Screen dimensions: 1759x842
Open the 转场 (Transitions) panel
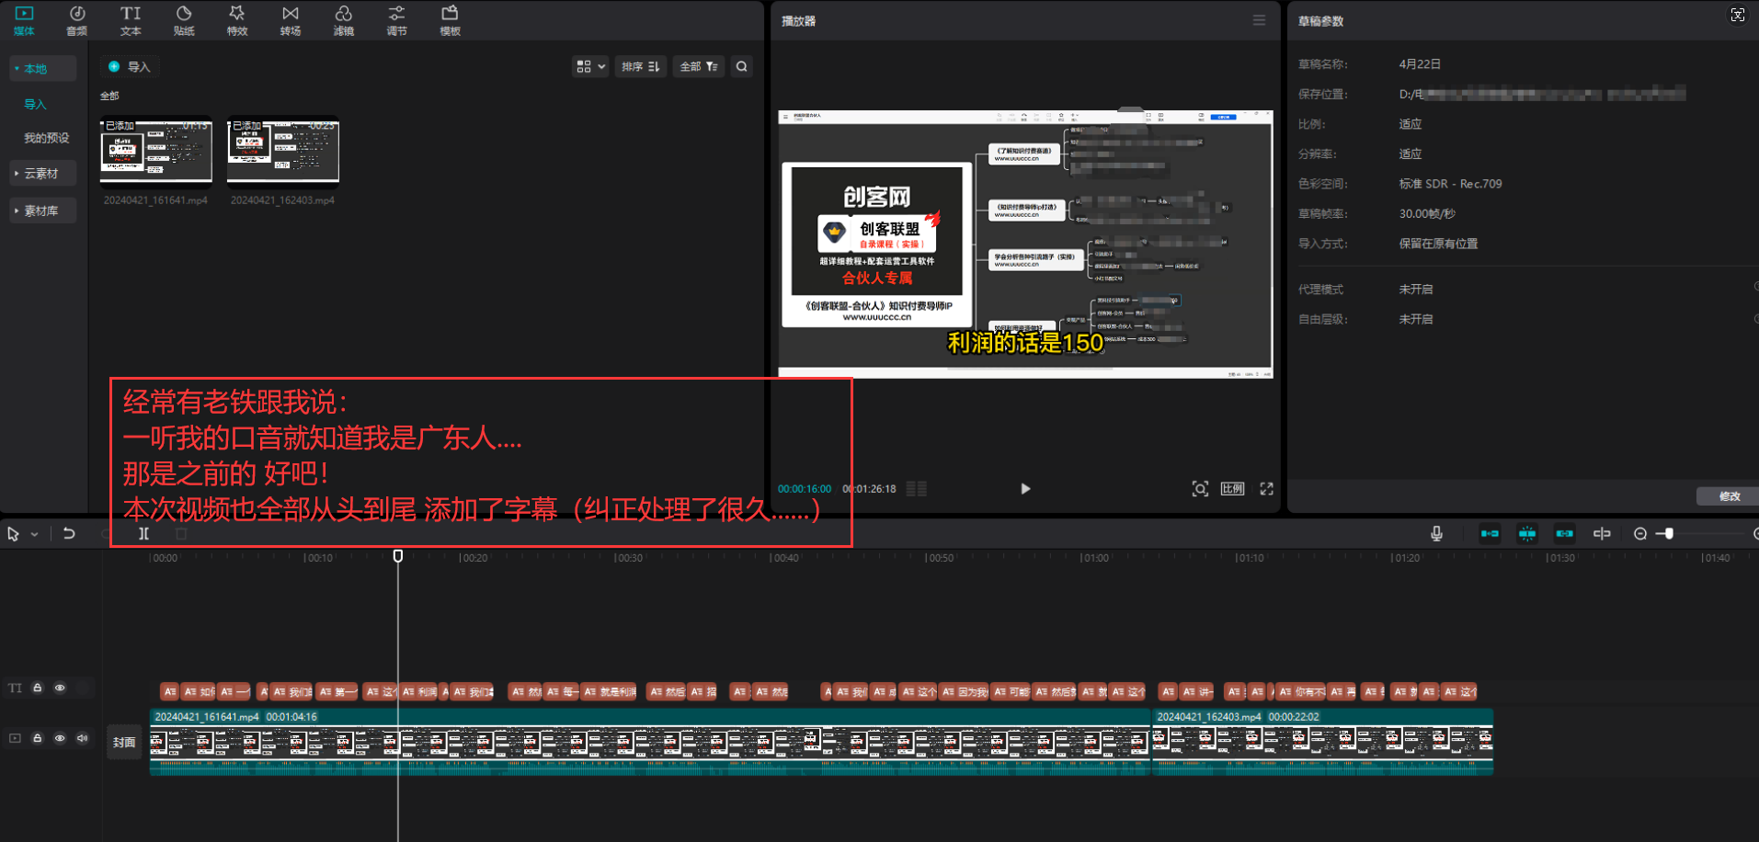point(290,20)
